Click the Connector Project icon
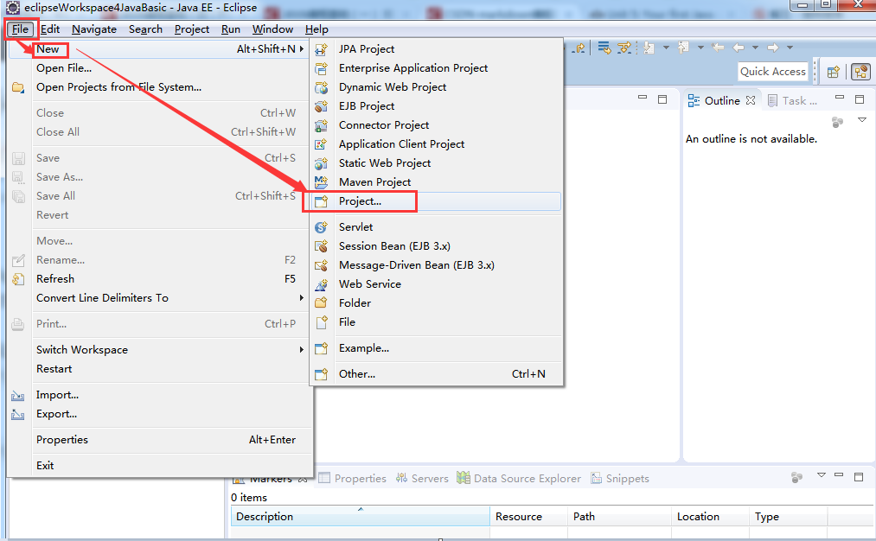 click(x=321, y=125)
